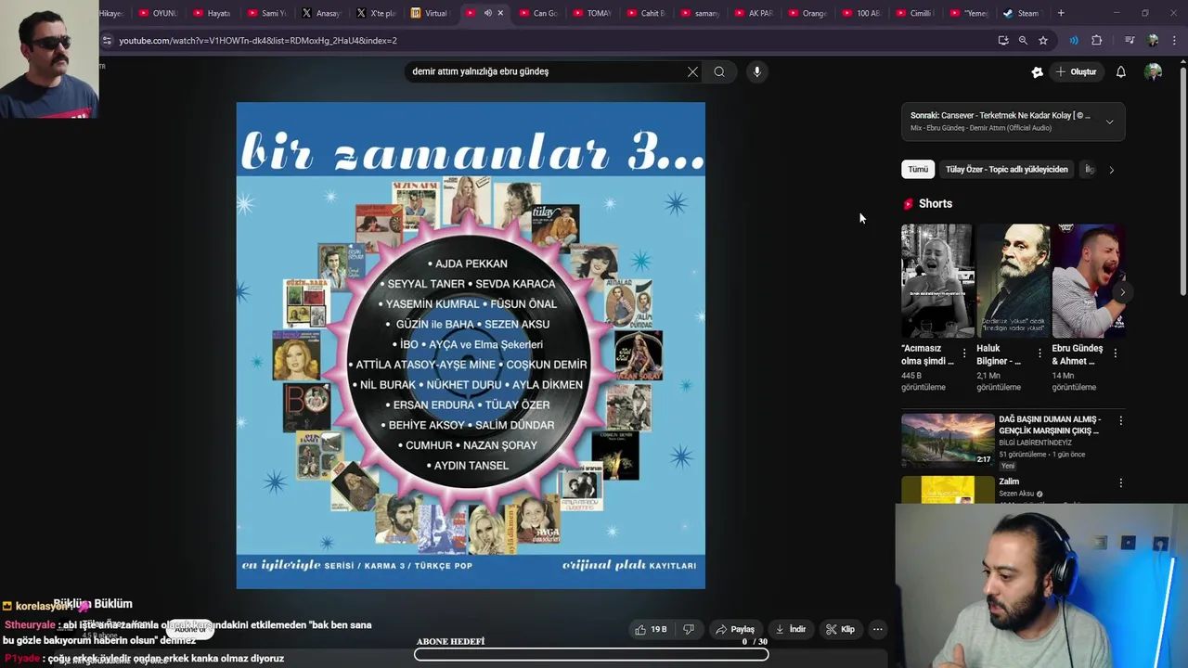Click the Oluştur create button
The image size is (1188, 668).
click(x=1077, y=71)
